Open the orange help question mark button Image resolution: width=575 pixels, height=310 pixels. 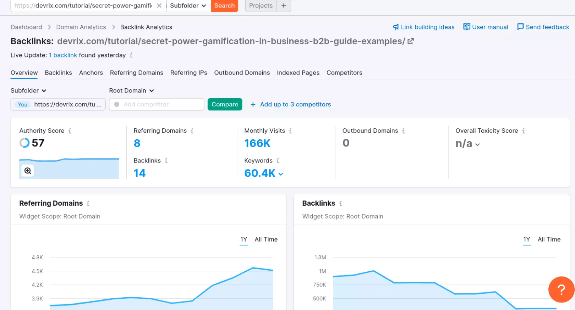561,289
